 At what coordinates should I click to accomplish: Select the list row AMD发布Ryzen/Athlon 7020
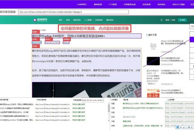click(x=17, y=120)
